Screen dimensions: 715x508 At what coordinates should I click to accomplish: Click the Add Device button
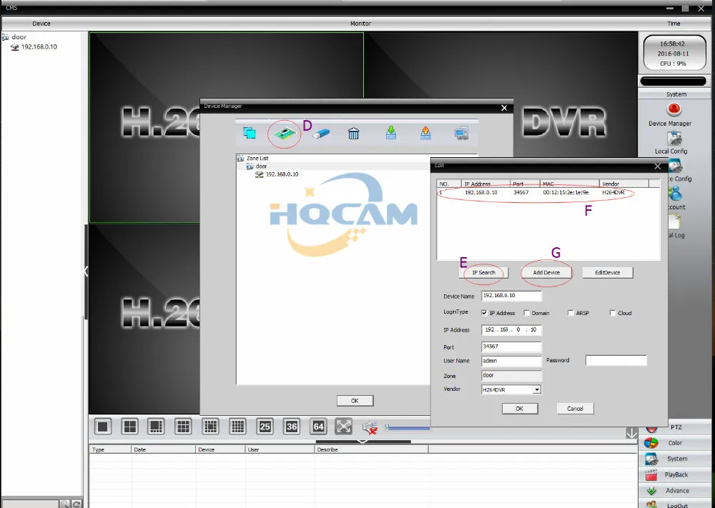(x=546, y=272)
